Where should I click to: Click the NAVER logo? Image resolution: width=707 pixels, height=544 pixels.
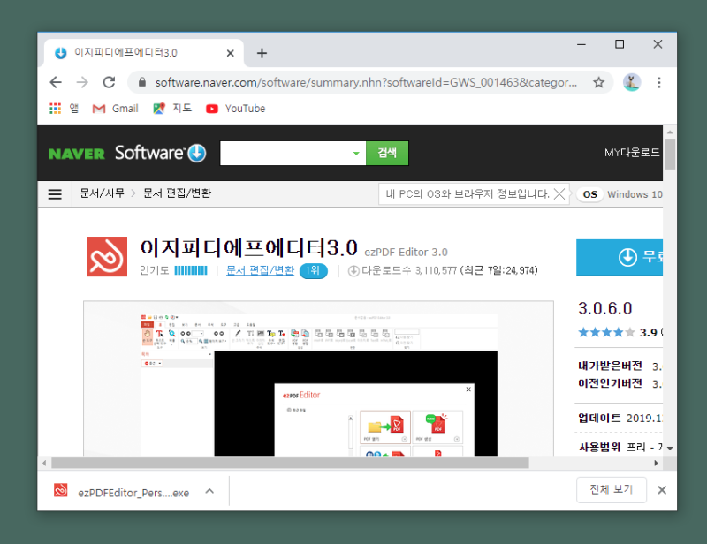click(77, 155)
